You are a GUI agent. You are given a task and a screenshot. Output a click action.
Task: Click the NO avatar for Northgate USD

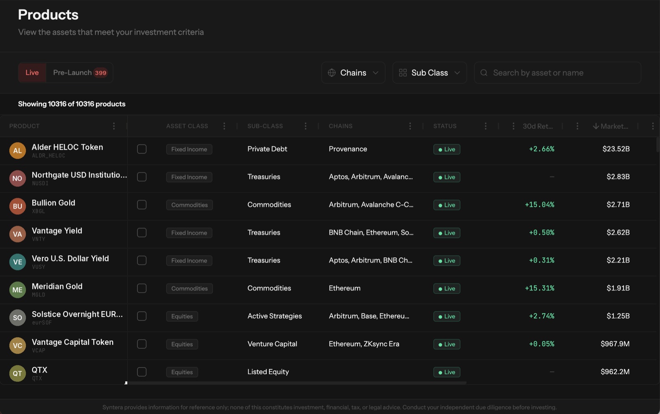pyautogui.click(x=17, y=178)
